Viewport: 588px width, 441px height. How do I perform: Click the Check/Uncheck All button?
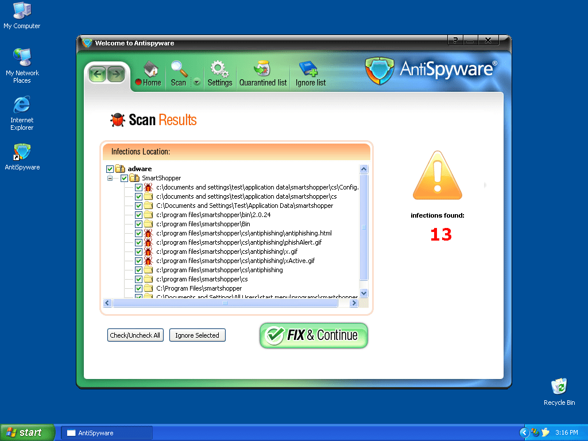click(x=135, y=335)
